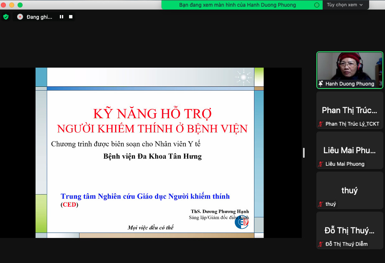Click muted mic icon of Đỗ Thị Thuý Diễm
Viewport: 385px width, 263px height.
click(321, 244)
